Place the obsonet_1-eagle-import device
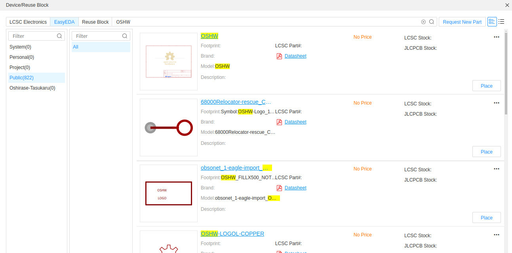The width and height of the screenshot is (512, 253). 486,217
